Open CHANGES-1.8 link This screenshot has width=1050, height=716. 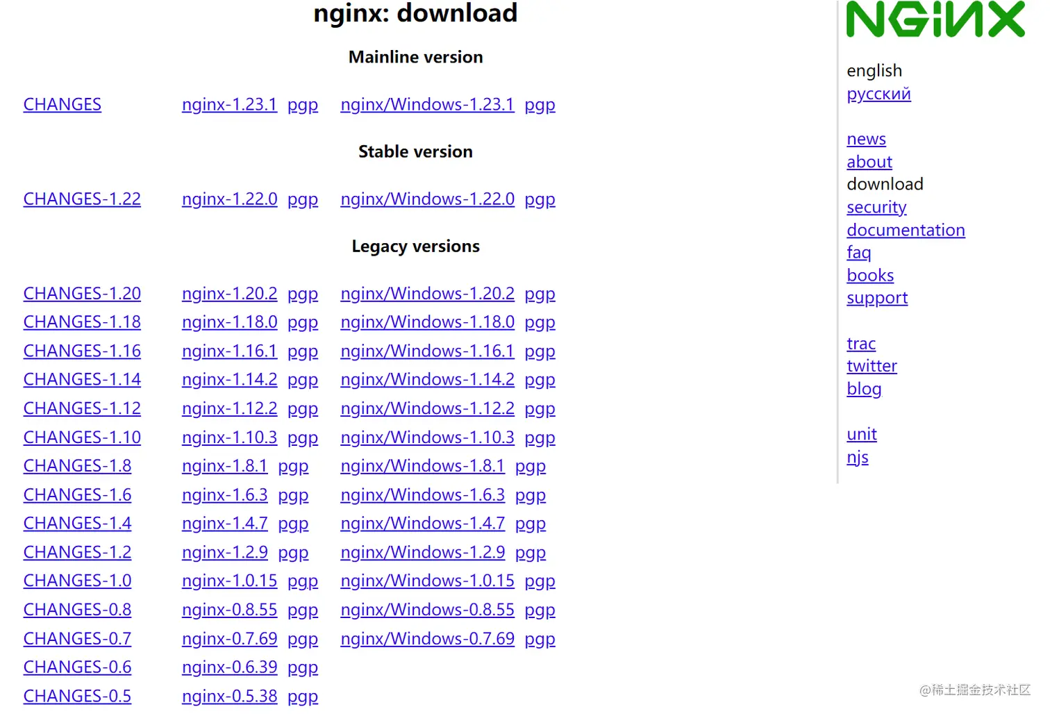pyautogui.click(x=77, y=466)
